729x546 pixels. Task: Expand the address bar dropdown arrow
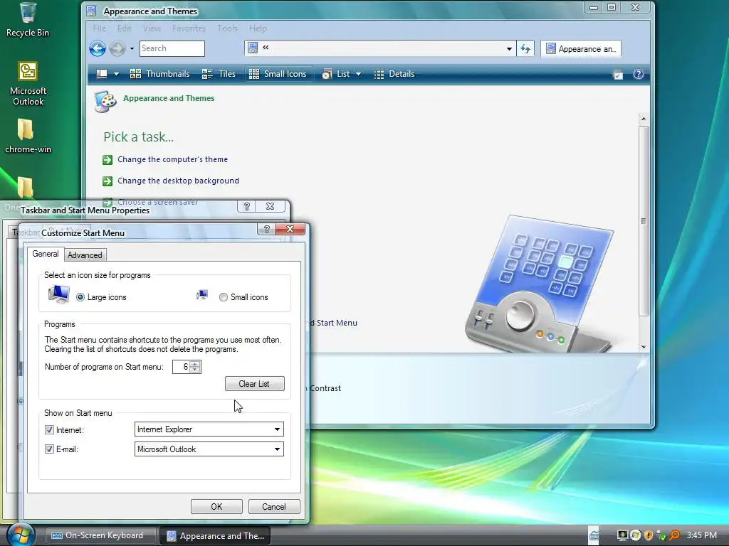509,48
